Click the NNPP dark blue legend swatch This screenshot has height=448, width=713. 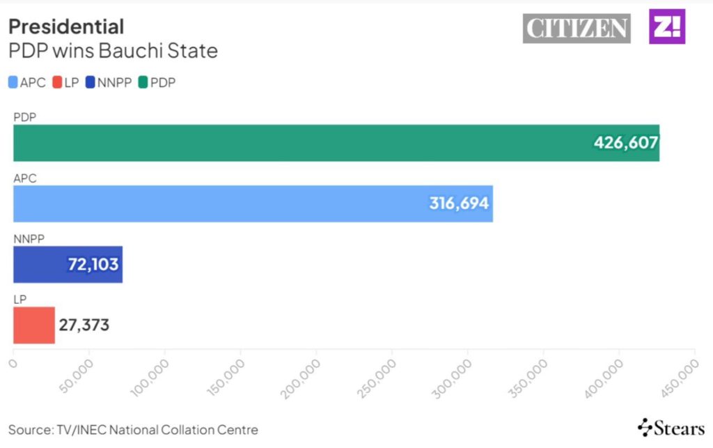(90, 82)
